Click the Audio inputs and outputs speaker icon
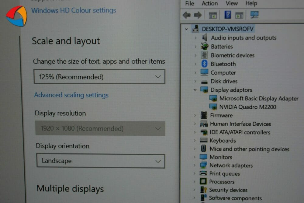 [x=205, y=37]
